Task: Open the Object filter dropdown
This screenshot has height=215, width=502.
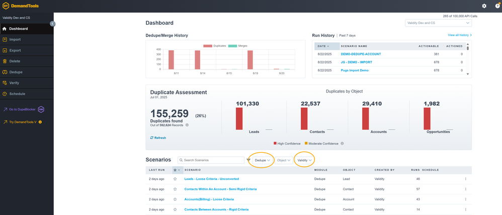Action: (x=284, y=160)
